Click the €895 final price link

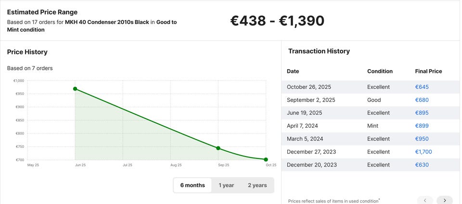click(422, 113)
